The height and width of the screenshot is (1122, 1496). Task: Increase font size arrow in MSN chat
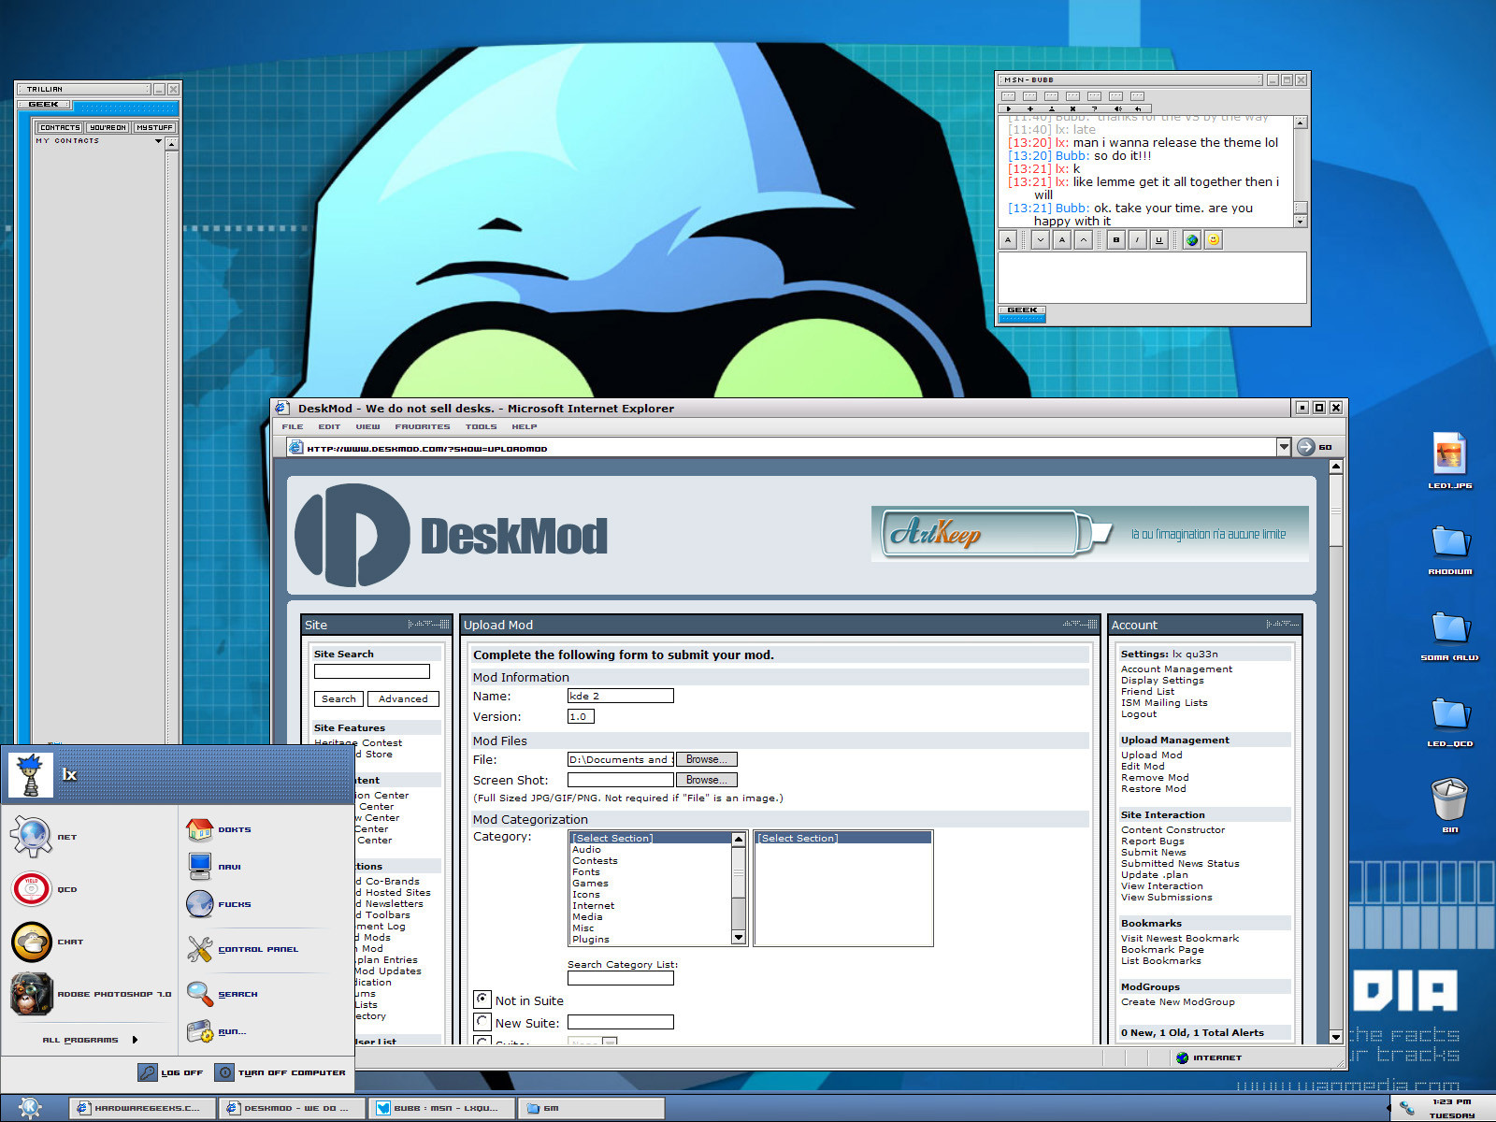[x=1084, y=240]
